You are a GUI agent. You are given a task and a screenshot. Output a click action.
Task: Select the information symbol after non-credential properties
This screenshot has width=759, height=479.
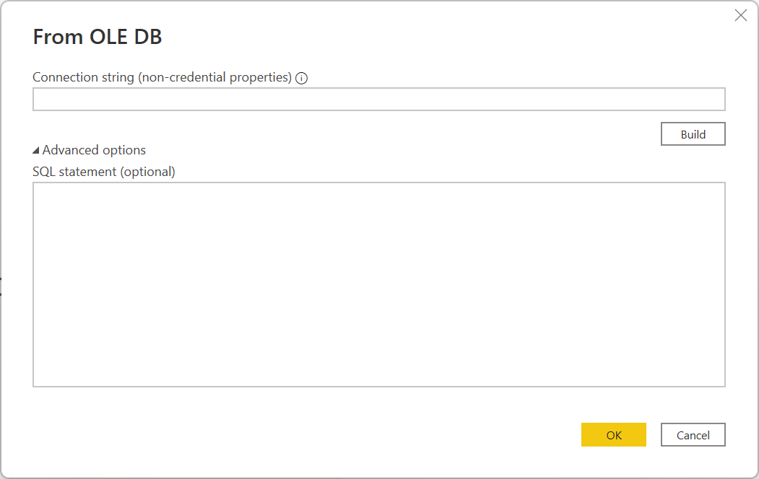301,77
